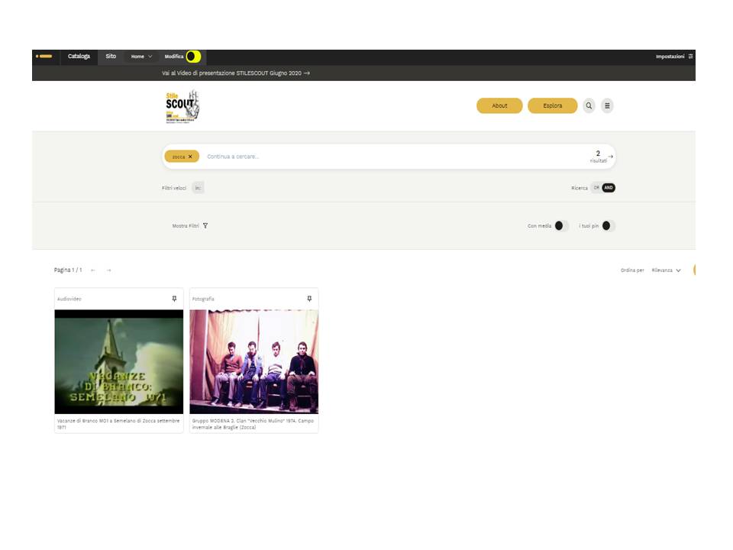This screenshot has height=550, width=733.
Task: Open the hamburger menu icon in header
Action: point(607,105)
